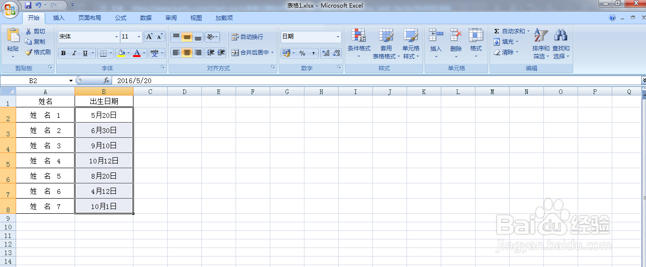
Task: Toggle underline formatting
Action: pyautogui.click(x=85, y=53)
